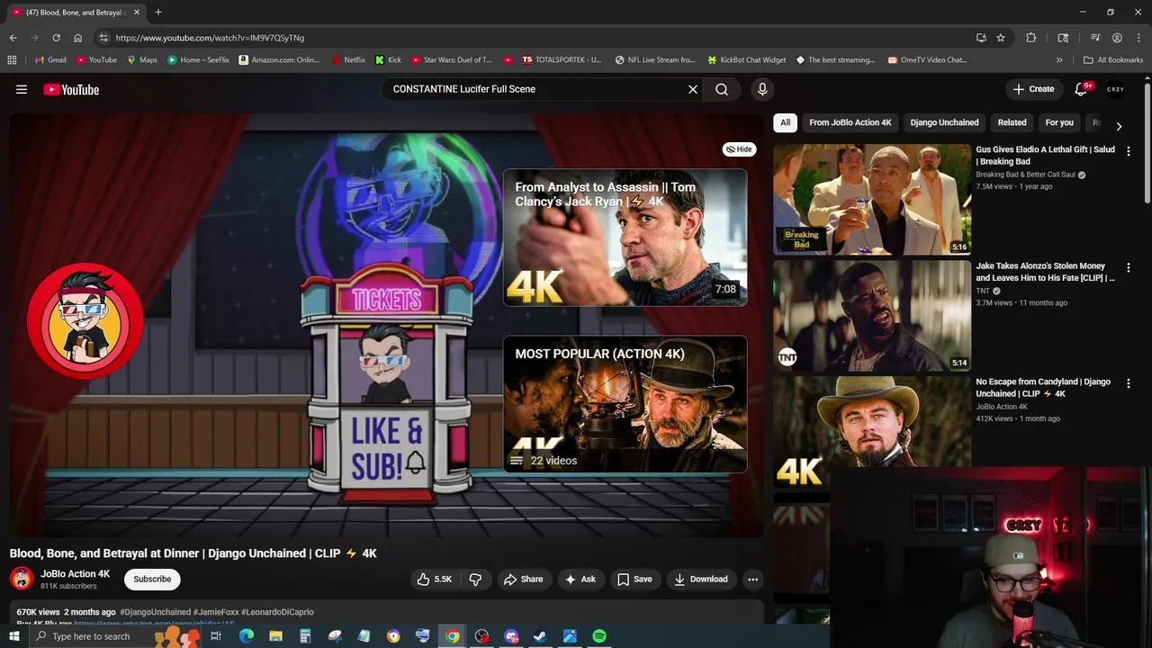1152x648 pixels.
Task: Open the Amazon.com bookmark
Action: [x=279, y=60]
